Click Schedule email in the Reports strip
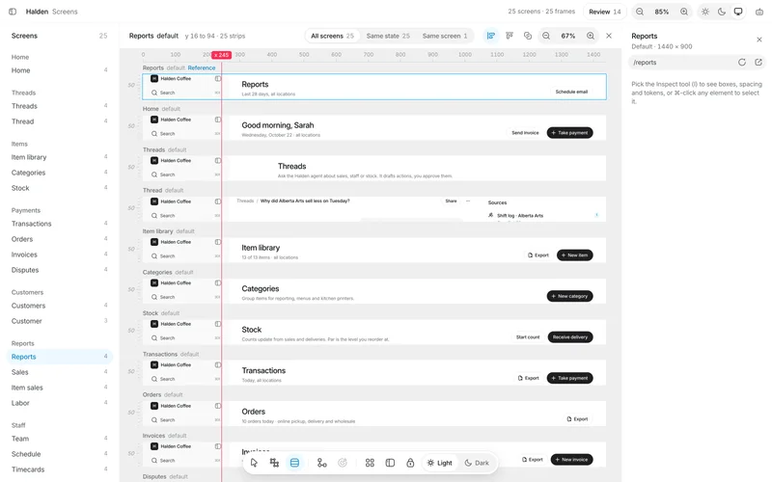 571,92
